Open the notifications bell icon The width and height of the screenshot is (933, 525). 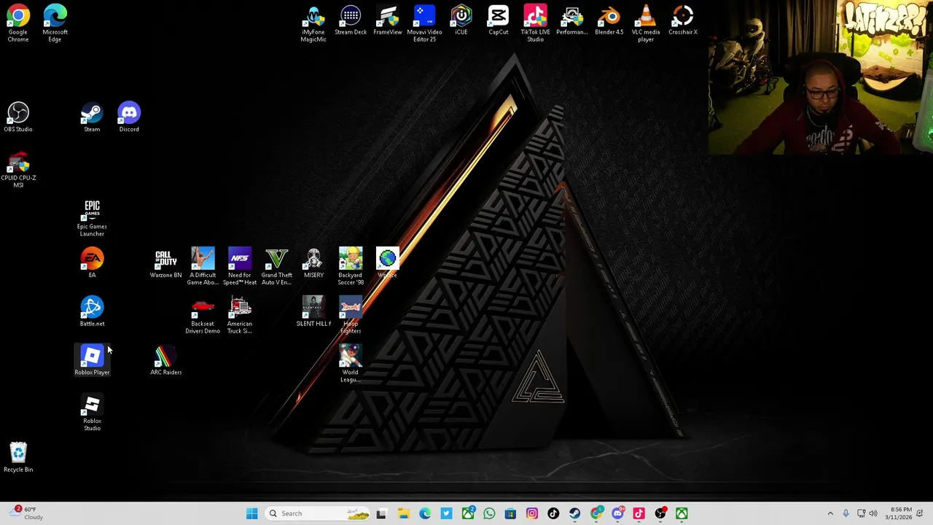tap(921, 513)
